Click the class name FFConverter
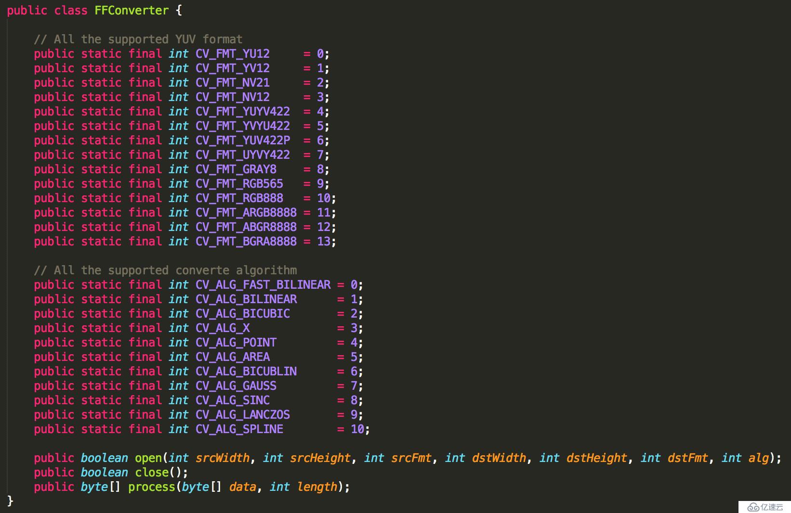The width and height of the screenshot is (791, 513). point(132,10)
